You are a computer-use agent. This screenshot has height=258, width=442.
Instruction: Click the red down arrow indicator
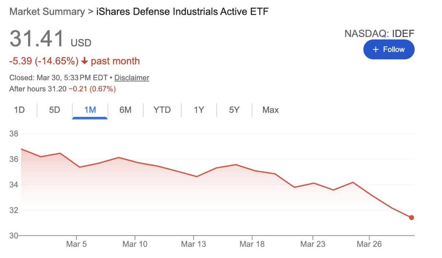click(x=85, y=61)
